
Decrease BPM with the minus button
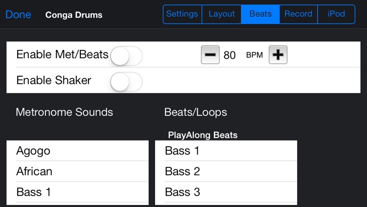[210, 55]
